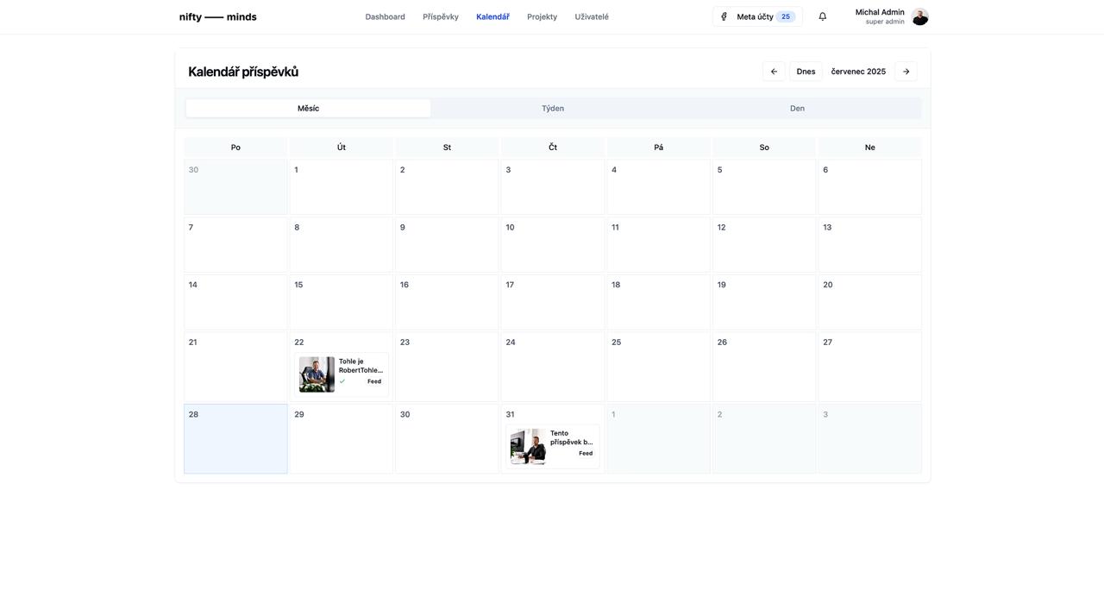Open the Dashboard menu item
Image resolution: width=1104 pixels, height=616 pixels.
coord(385,16)
